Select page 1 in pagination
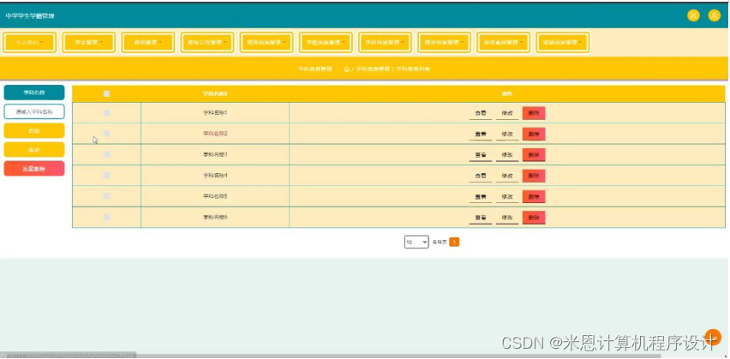The width and height of the screenshot is (730, 359). click(x=454, y=242)
